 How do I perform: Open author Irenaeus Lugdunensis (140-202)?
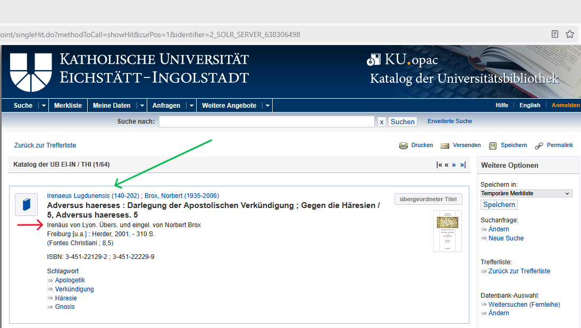[93, 196]
